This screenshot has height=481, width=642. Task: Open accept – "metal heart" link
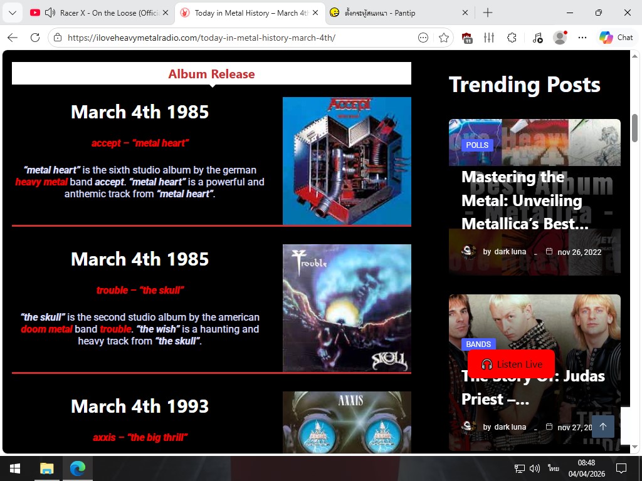140,143
